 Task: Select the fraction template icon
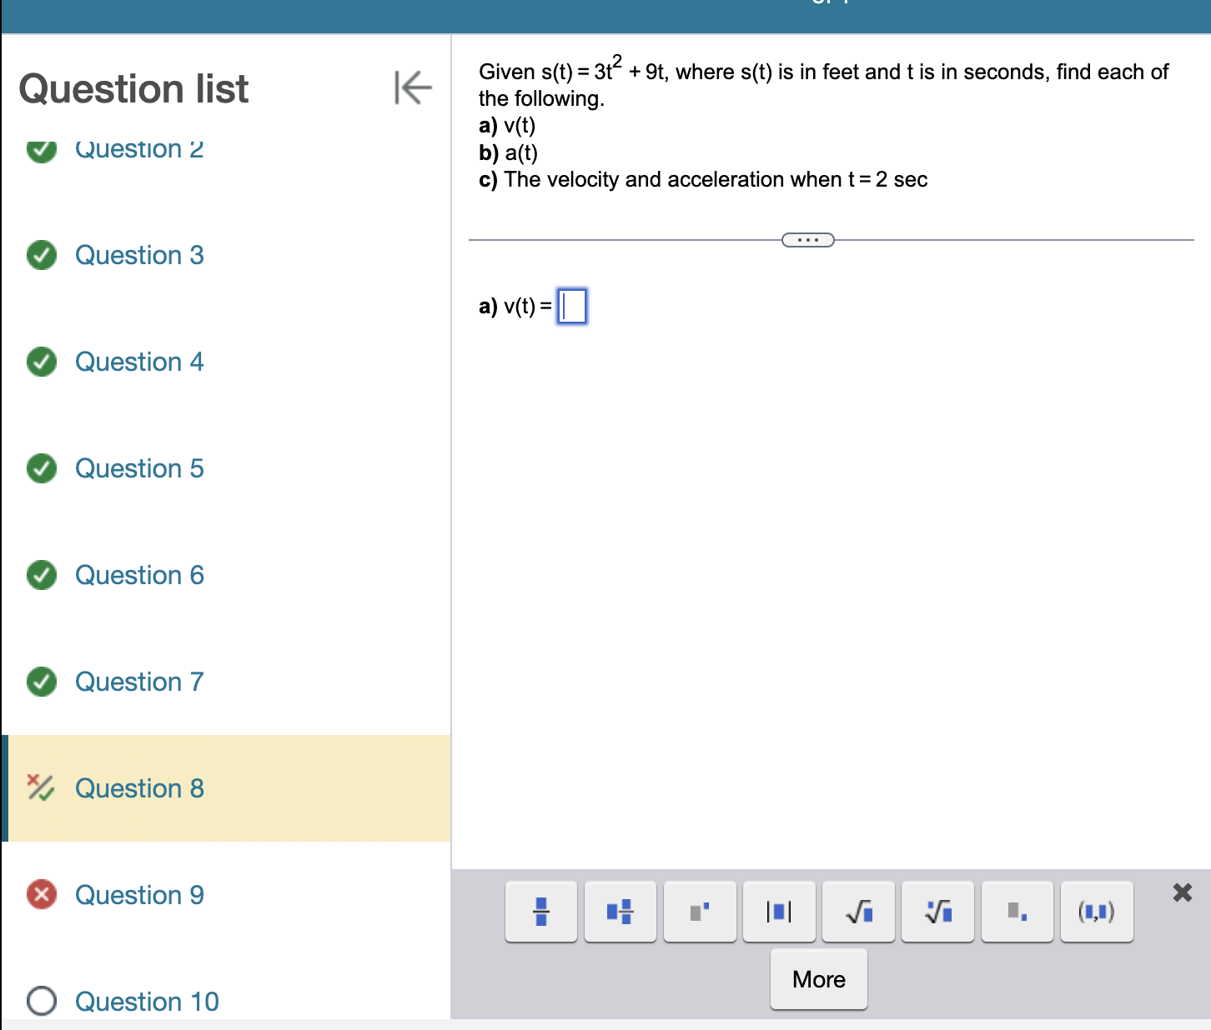coord(540,911)
